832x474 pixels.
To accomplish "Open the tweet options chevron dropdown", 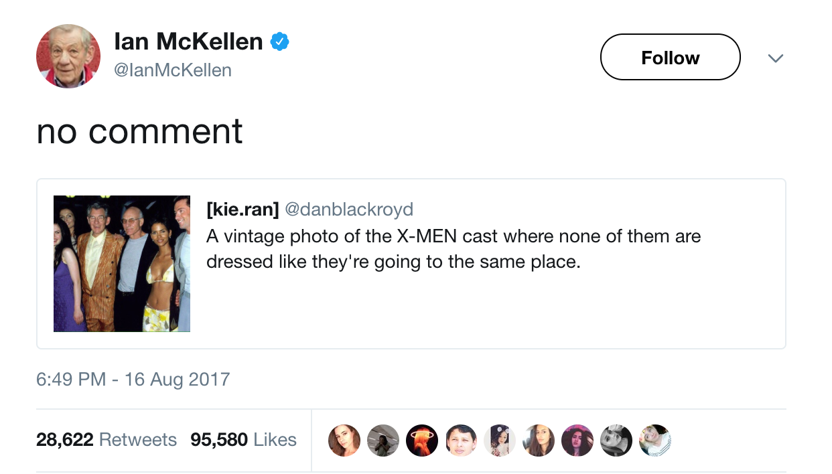I will (x=775, y=58).
